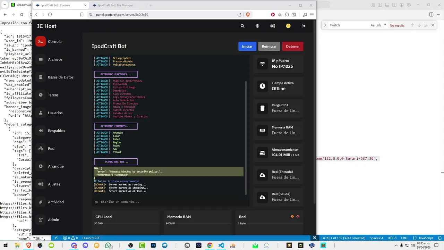
Task: Open UTF-8 encoding picker in status bar
Action: 392,238
